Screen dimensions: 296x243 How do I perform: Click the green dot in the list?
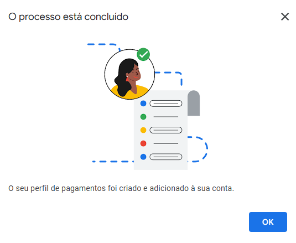(143, 117)
